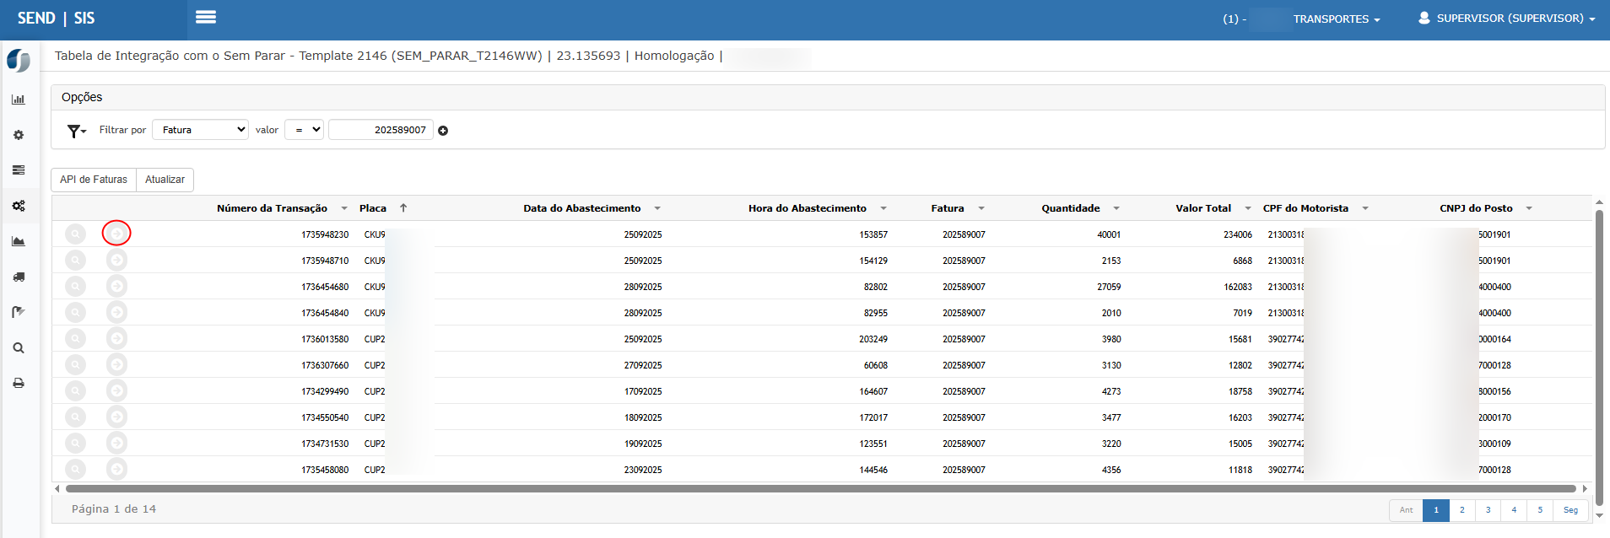1610x538 pixels.
Task: Click the plus icon to add filter
Action: coord(443,131)
